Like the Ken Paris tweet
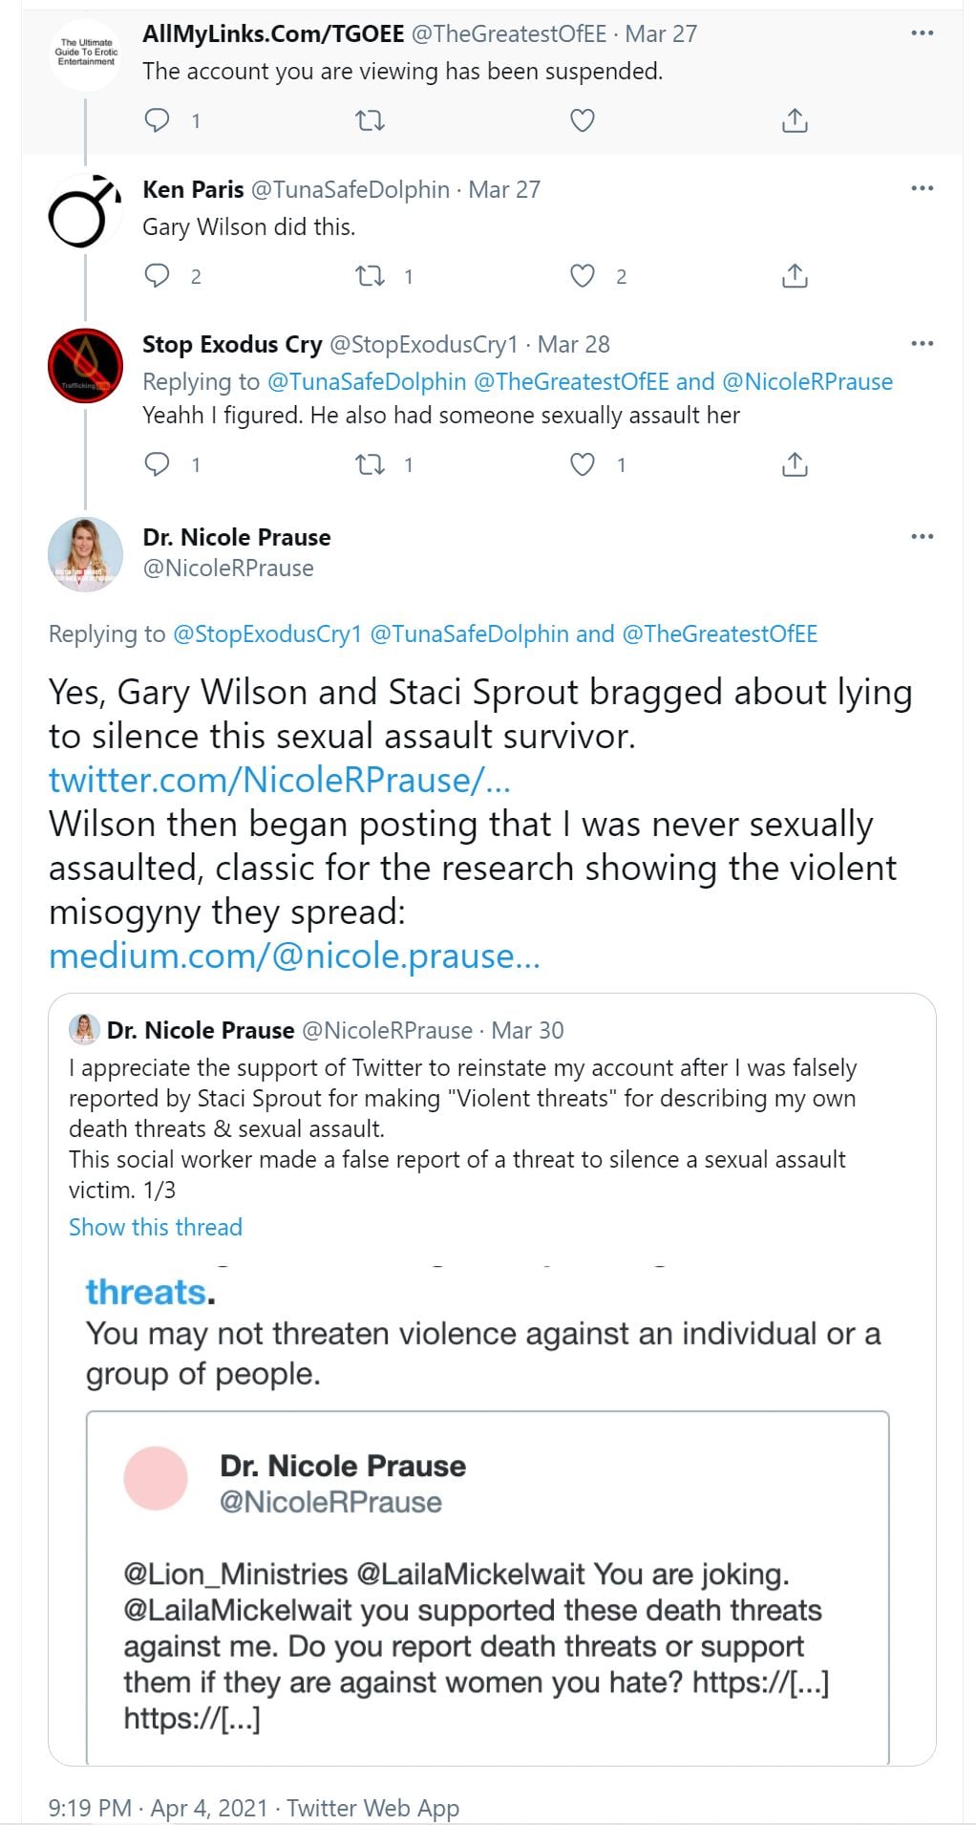The height and width of the screenshot is (1825, 976). (x=583, y=276)
